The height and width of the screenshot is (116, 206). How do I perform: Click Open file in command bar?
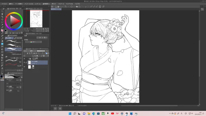58,7
